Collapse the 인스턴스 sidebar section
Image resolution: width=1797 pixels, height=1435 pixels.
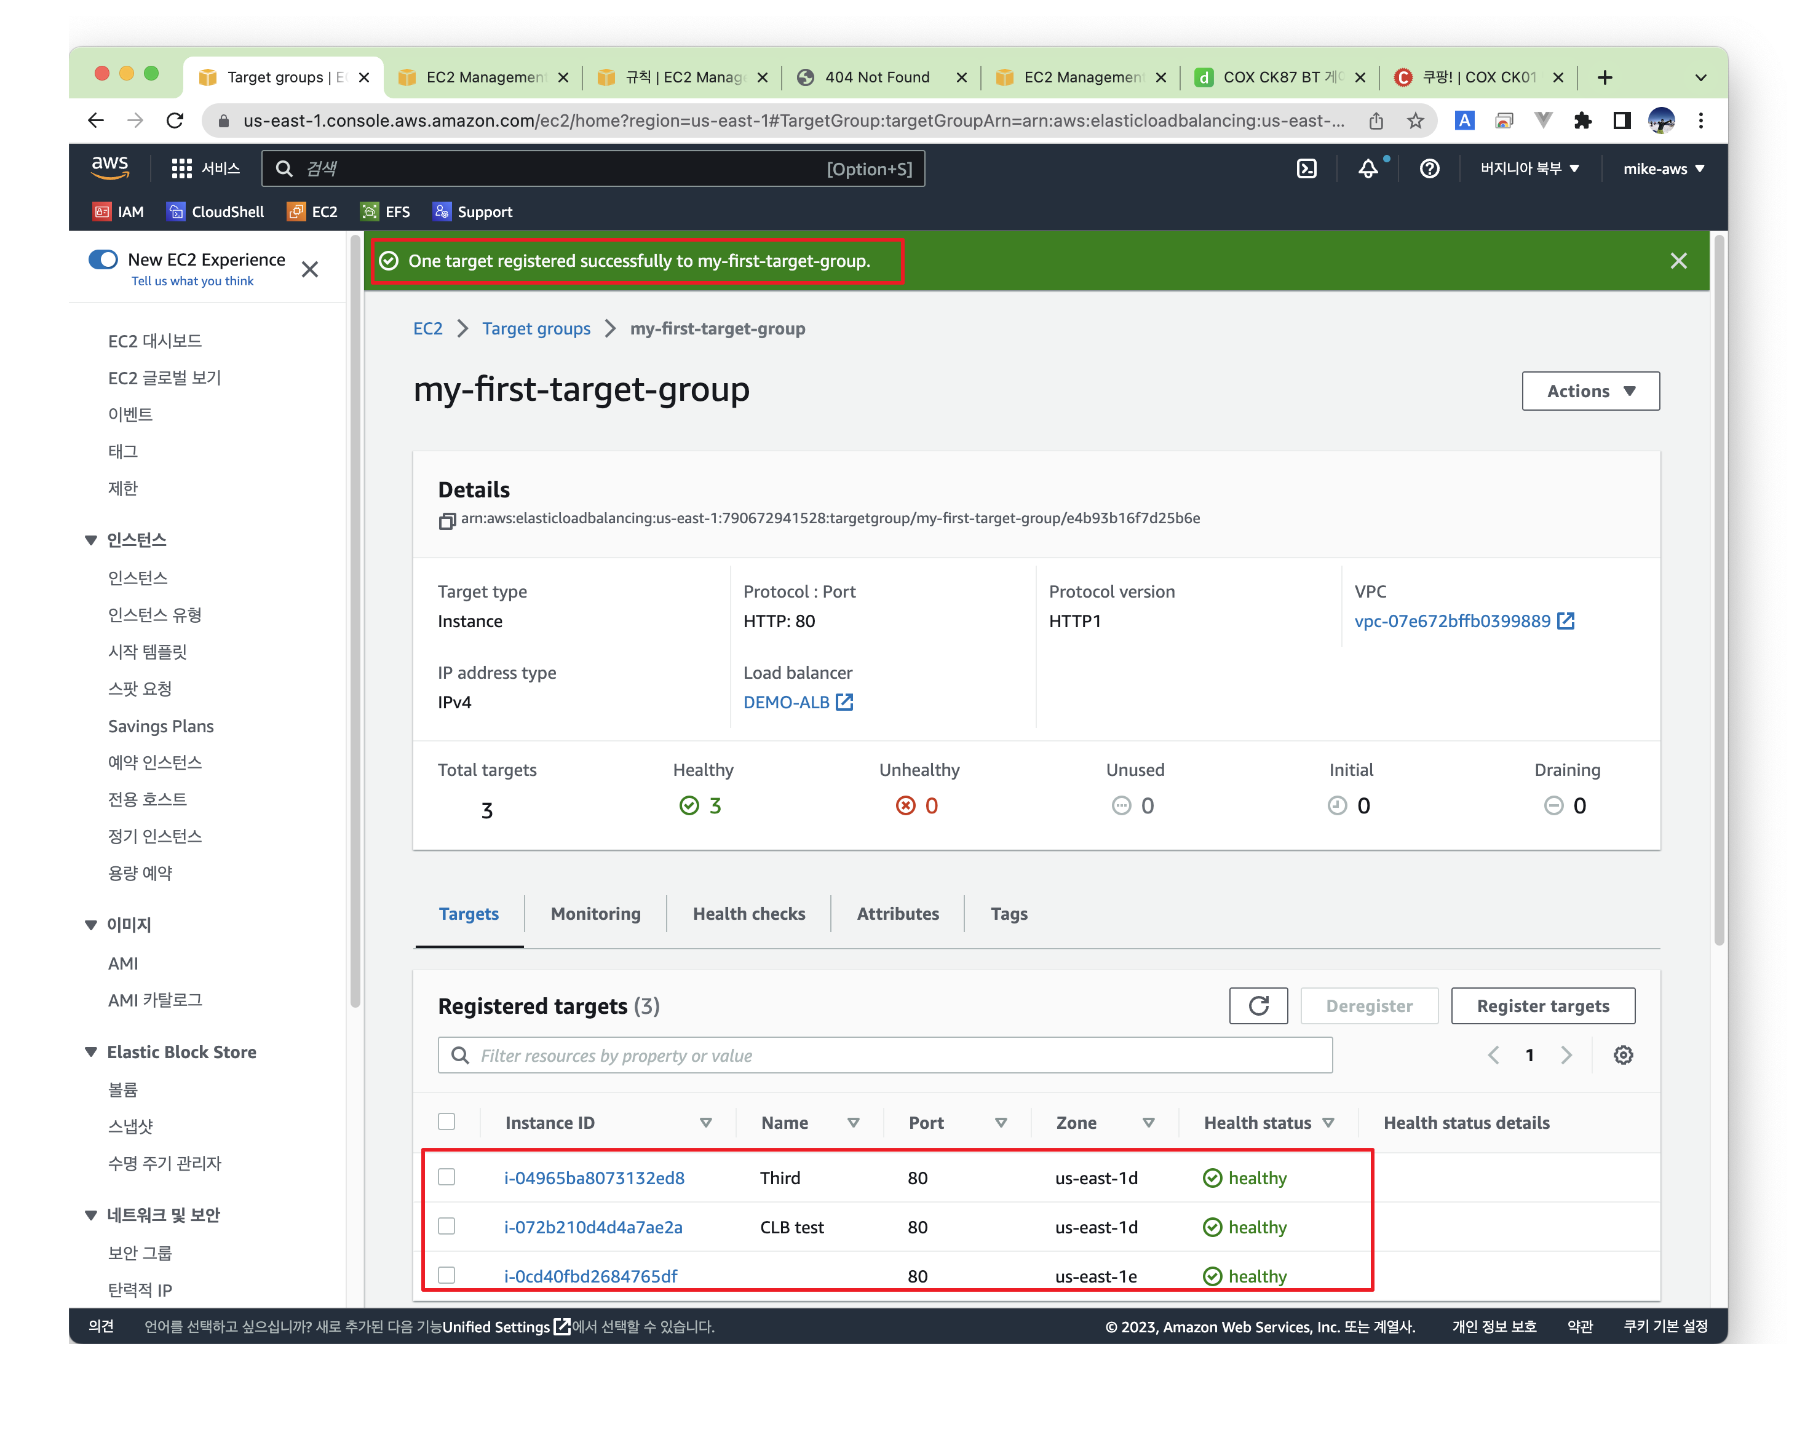(x=91, y=540)
